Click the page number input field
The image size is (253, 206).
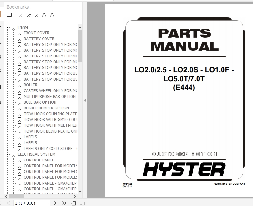30,203
